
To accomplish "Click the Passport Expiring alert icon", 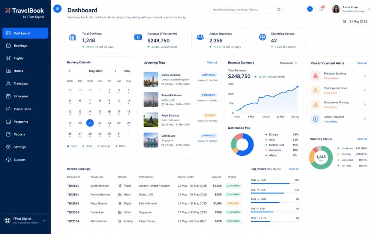I will click(x=316, y=76).
